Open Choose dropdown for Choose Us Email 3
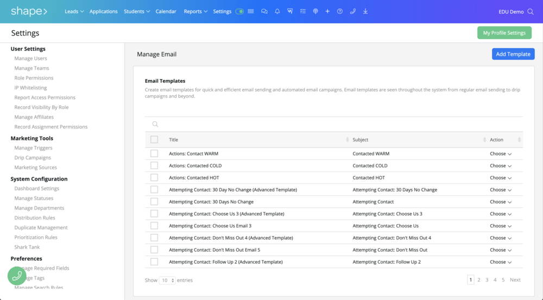 coord(501,226)
